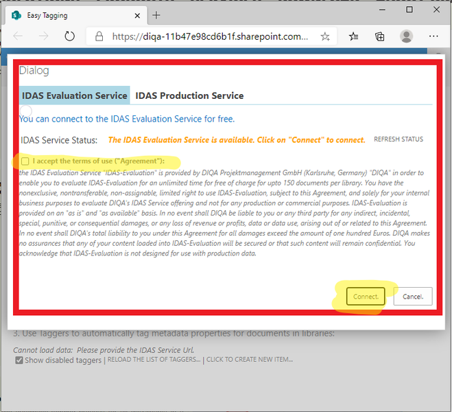452x412 pixels.
Task: Click the Connect button
Action: (366, 297)
